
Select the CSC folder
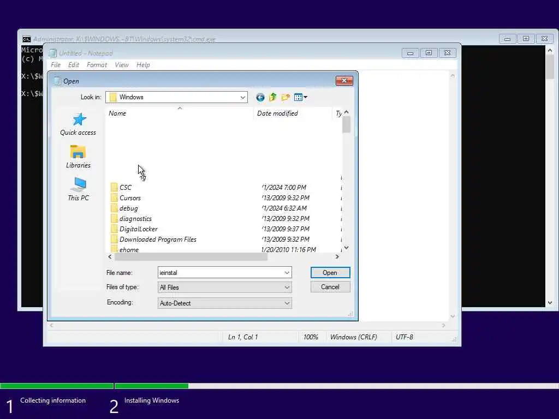[x=125, y=188]
